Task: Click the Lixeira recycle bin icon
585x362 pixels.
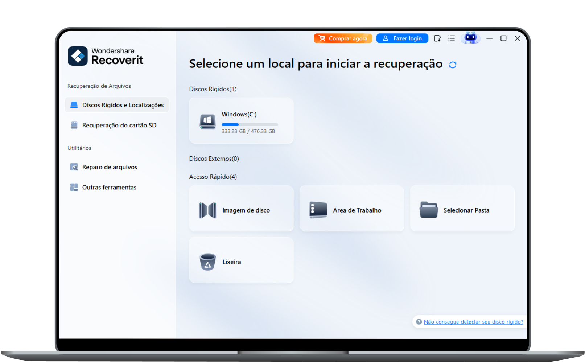Action: pyautogui.click(x=207, y=262)
